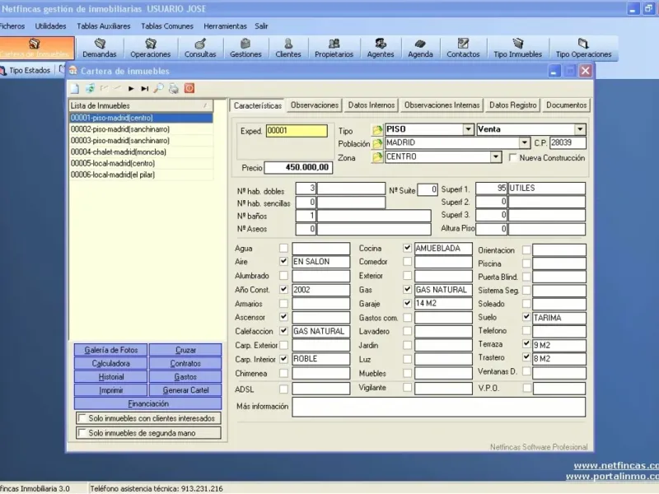659x494 pixels.
Task: Select 00004-chalet-madrid(moncloa) in the list
Action: click(119, 151)
